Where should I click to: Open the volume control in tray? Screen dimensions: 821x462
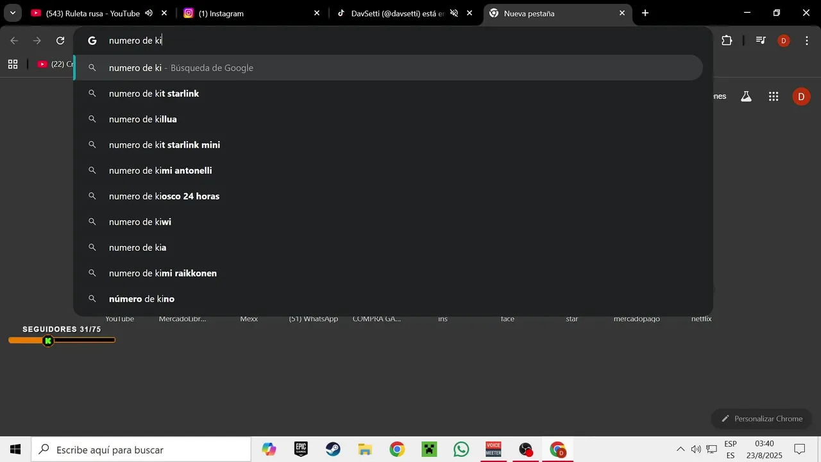696,449
